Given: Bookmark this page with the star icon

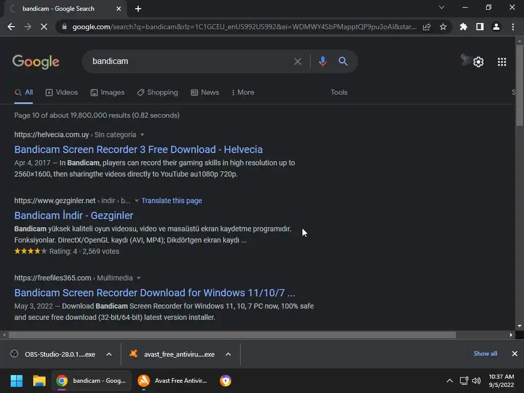Looking at the screenshot, I should click(443, 27).
